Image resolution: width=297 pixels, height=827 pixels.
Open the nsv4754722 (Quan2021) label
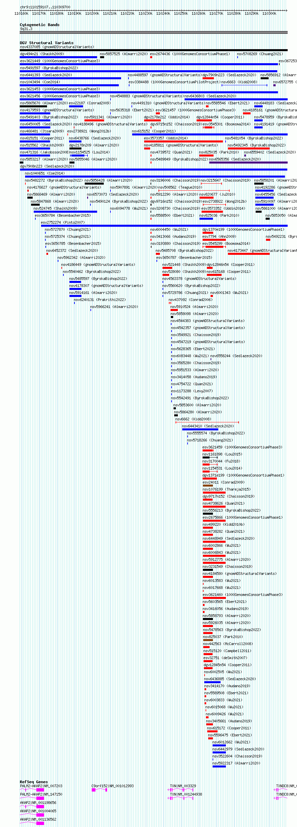pyautogui.click(x=192, y=384)
